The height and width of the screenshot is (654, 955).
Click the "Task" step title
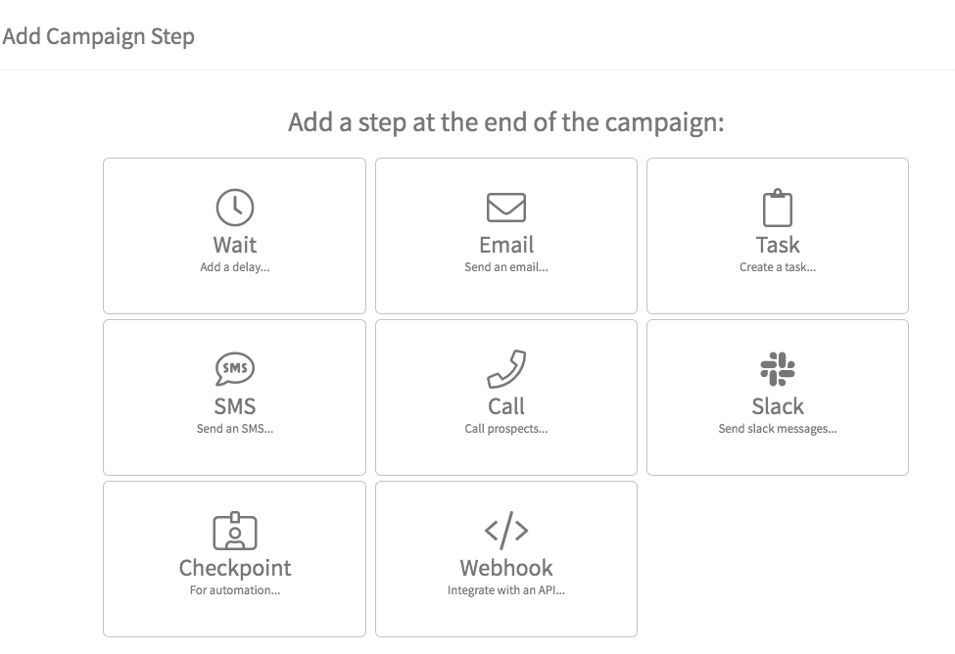click(777, 245)
